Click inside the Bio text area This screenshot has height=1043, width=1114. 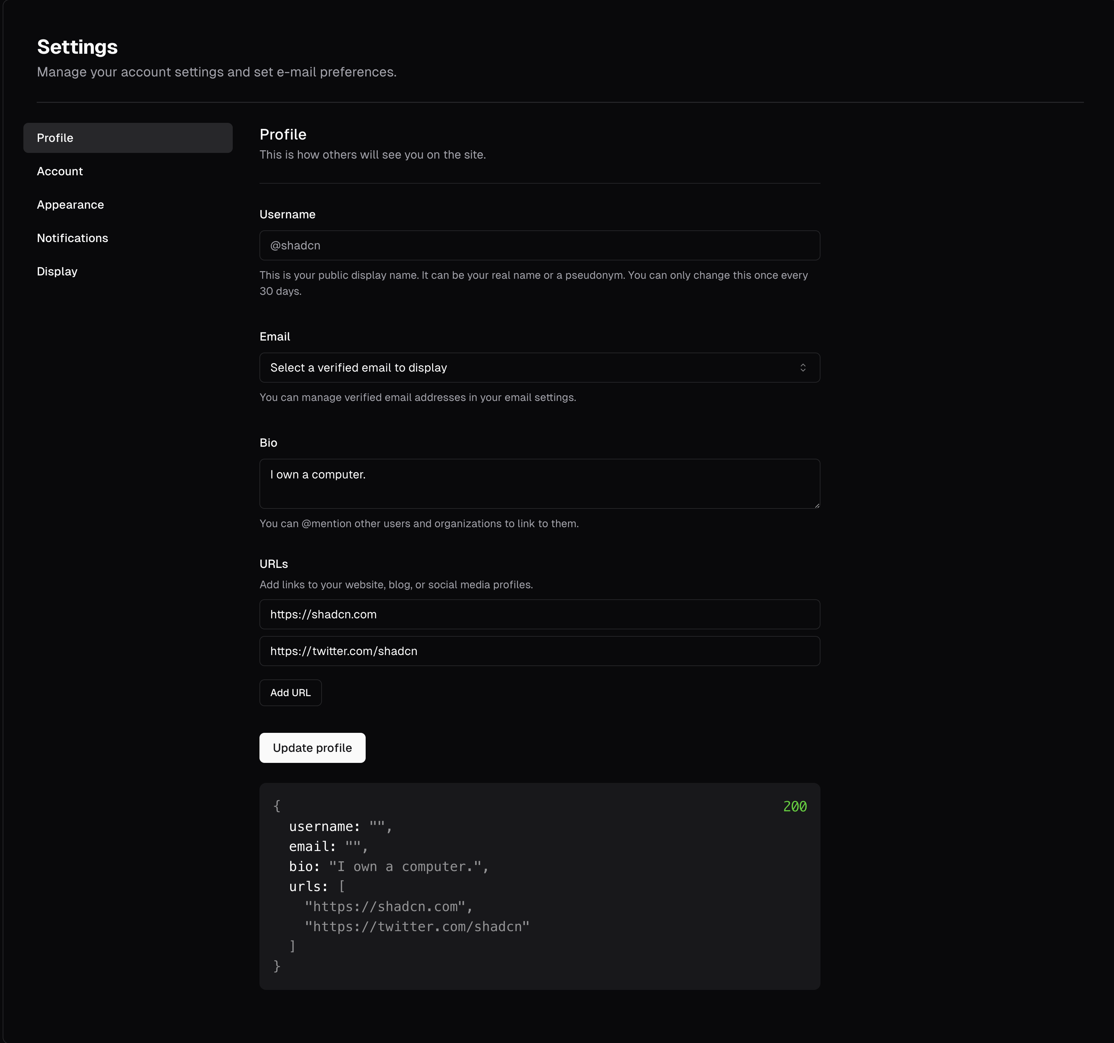coord(539,484)
